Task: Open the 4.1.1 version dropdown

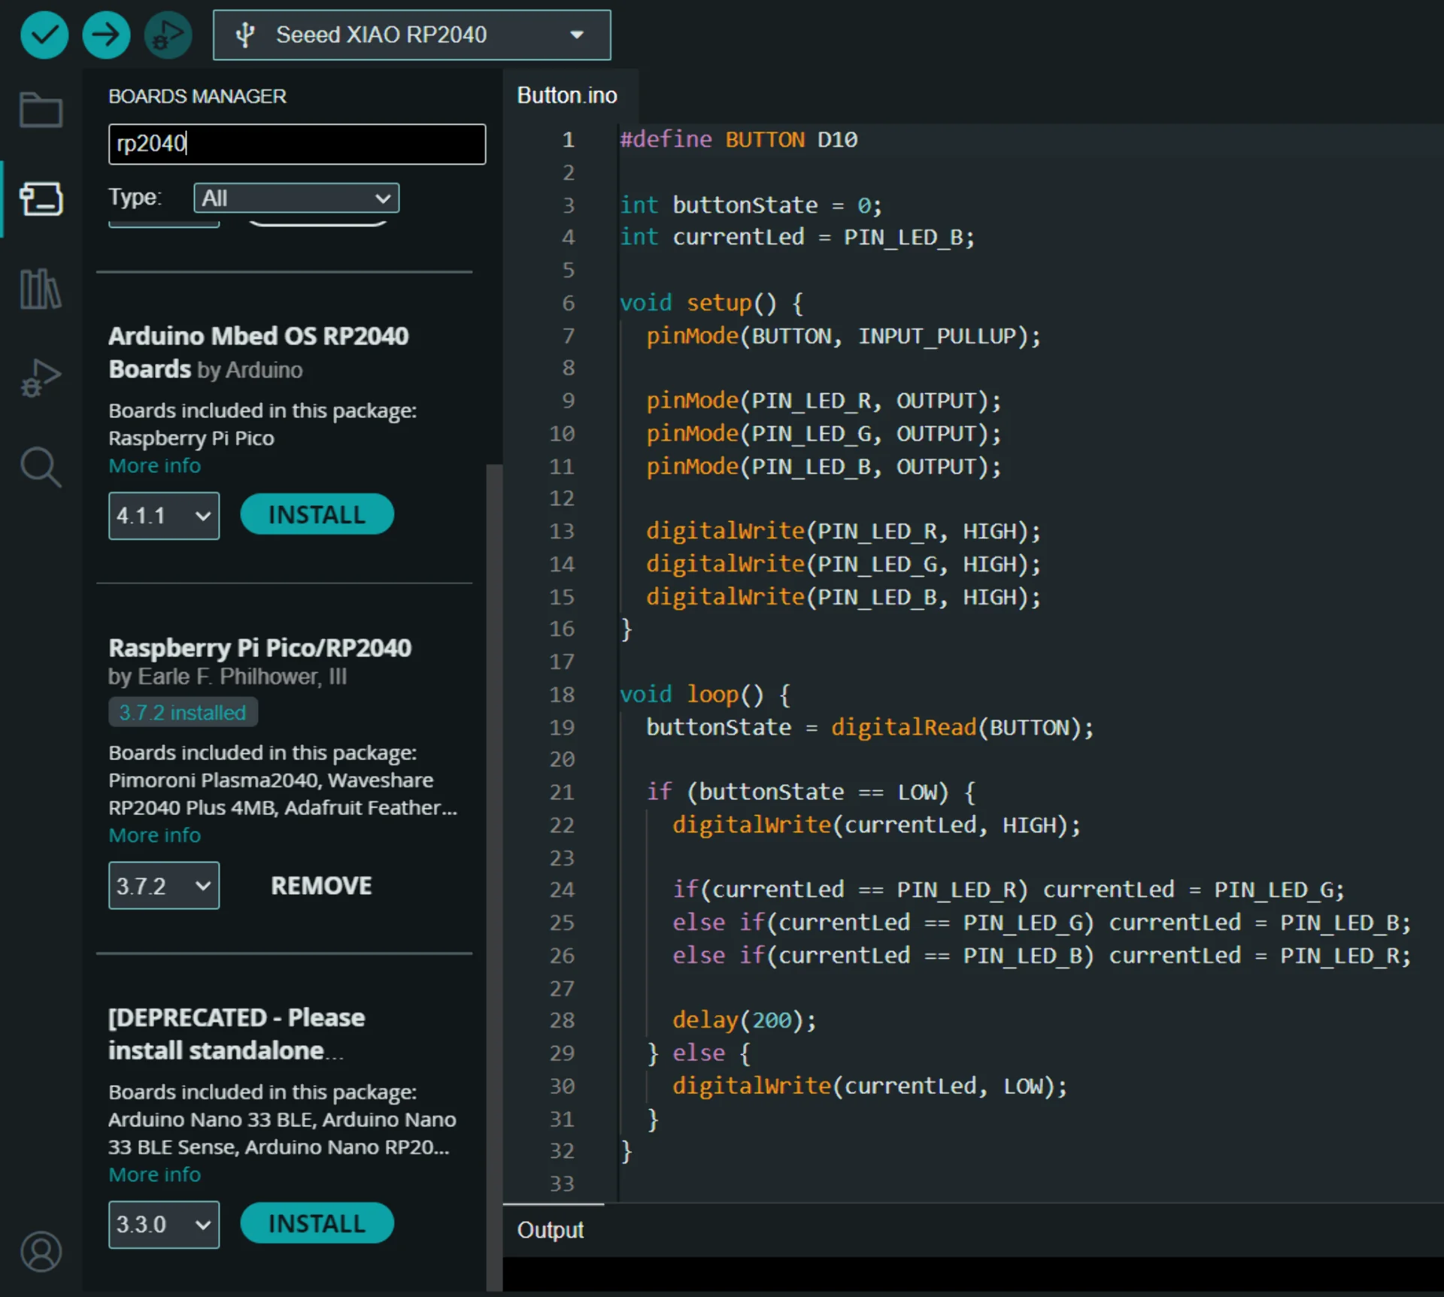Action: (163, 516)
